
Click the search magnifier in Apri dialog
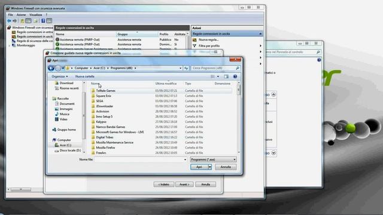tap(238, 68)
